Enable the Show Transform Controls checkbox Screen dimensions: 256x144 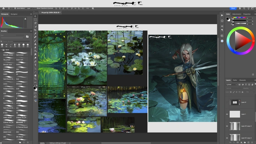[x=35, y=8]
